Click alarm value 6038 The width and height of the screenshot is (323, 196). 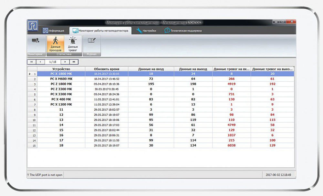coord(232,145)
